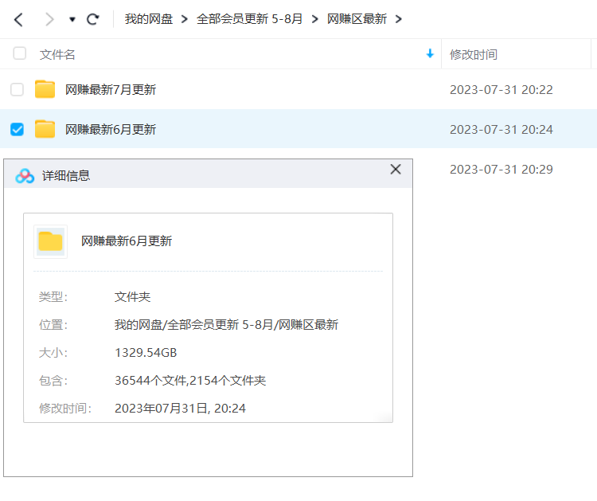Screen dimensions: 597x501
Task: Click the blue sort arrow in the 文件名 column
Action: click(430, 54)
